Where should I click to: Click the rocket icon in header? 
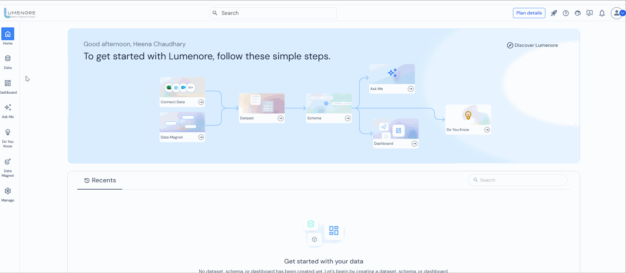point(554,13)
